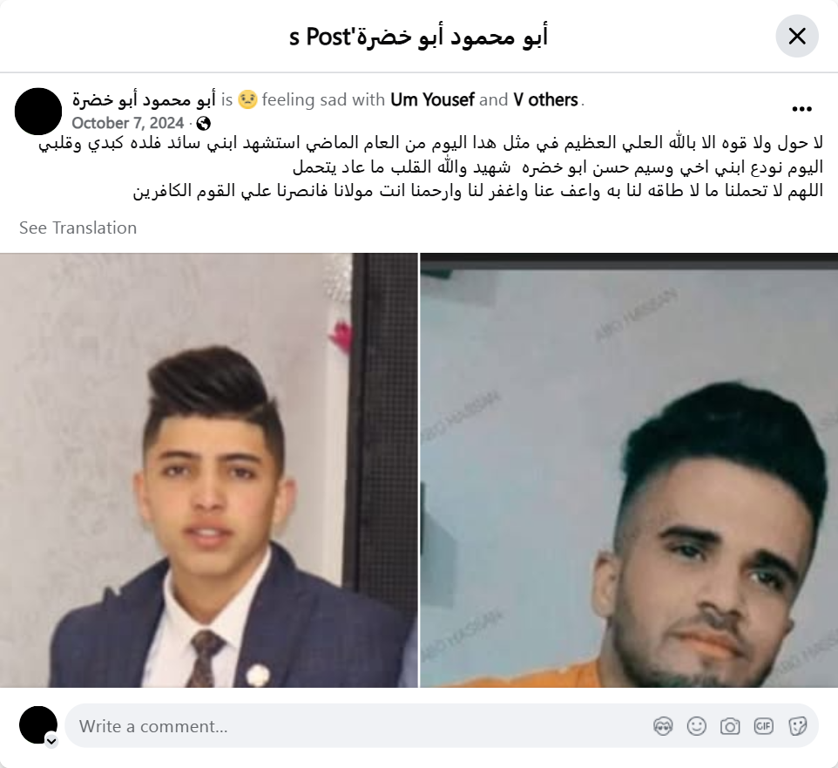The width and height of the screenshot is (838, 768).
Task: Open the emoji picker in the comment box
Action: [x=696, y=726]
